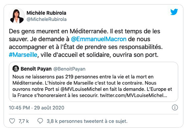Click the 10:45 PM · 29 août 2020 timestamp
Image resolution: width=187 pixels, height=131 pixels.
(36, 108)
